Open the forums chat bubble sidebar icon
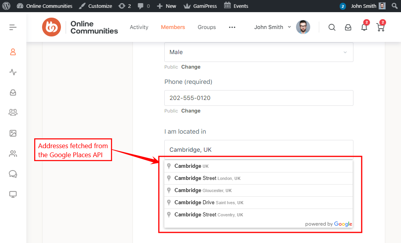The image size is (401, 243). tap(13, 174)
